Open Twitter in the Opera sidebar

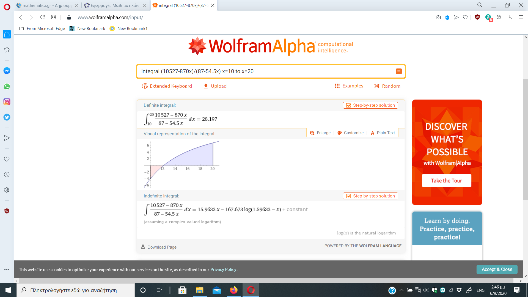pos(7,117)
